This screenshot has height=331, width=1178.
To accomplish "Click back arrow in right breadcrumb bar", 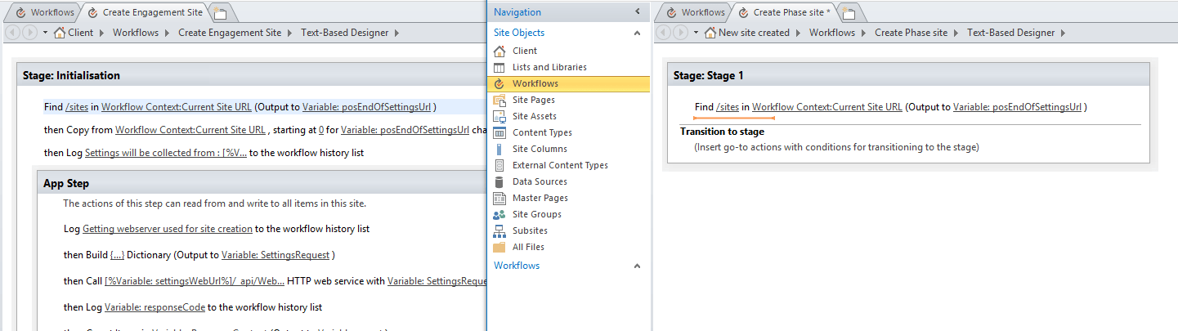I will point(665,33).
